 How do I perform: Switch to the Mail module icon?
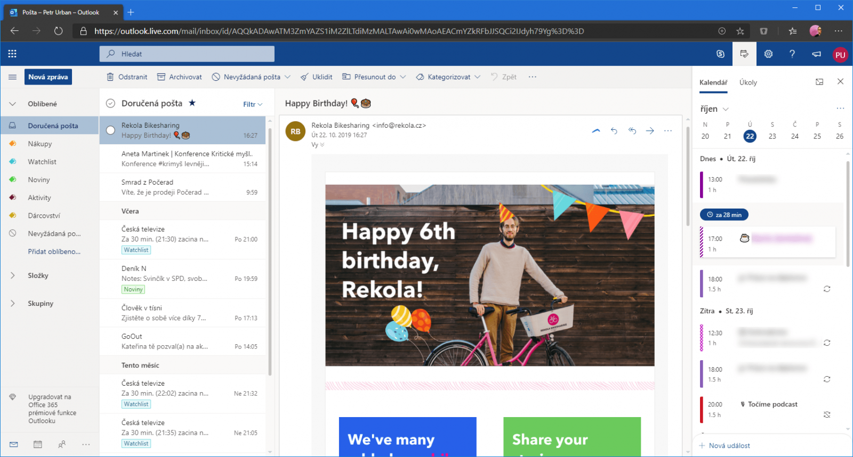click(x=14, y=444)
